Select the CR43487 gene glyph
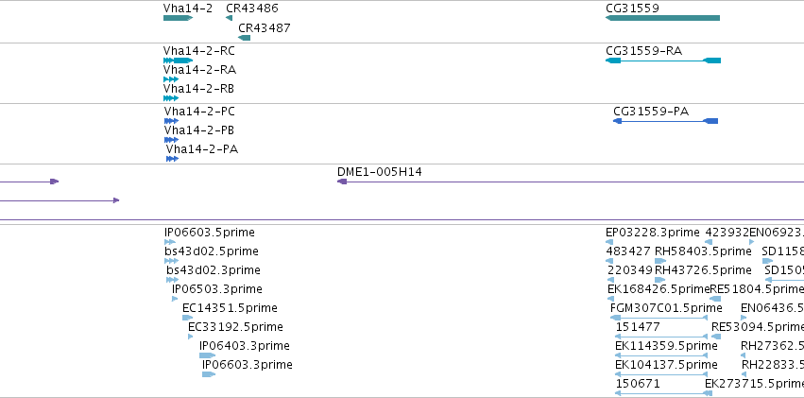The image size is (804, 398). (x=245, y=38)
